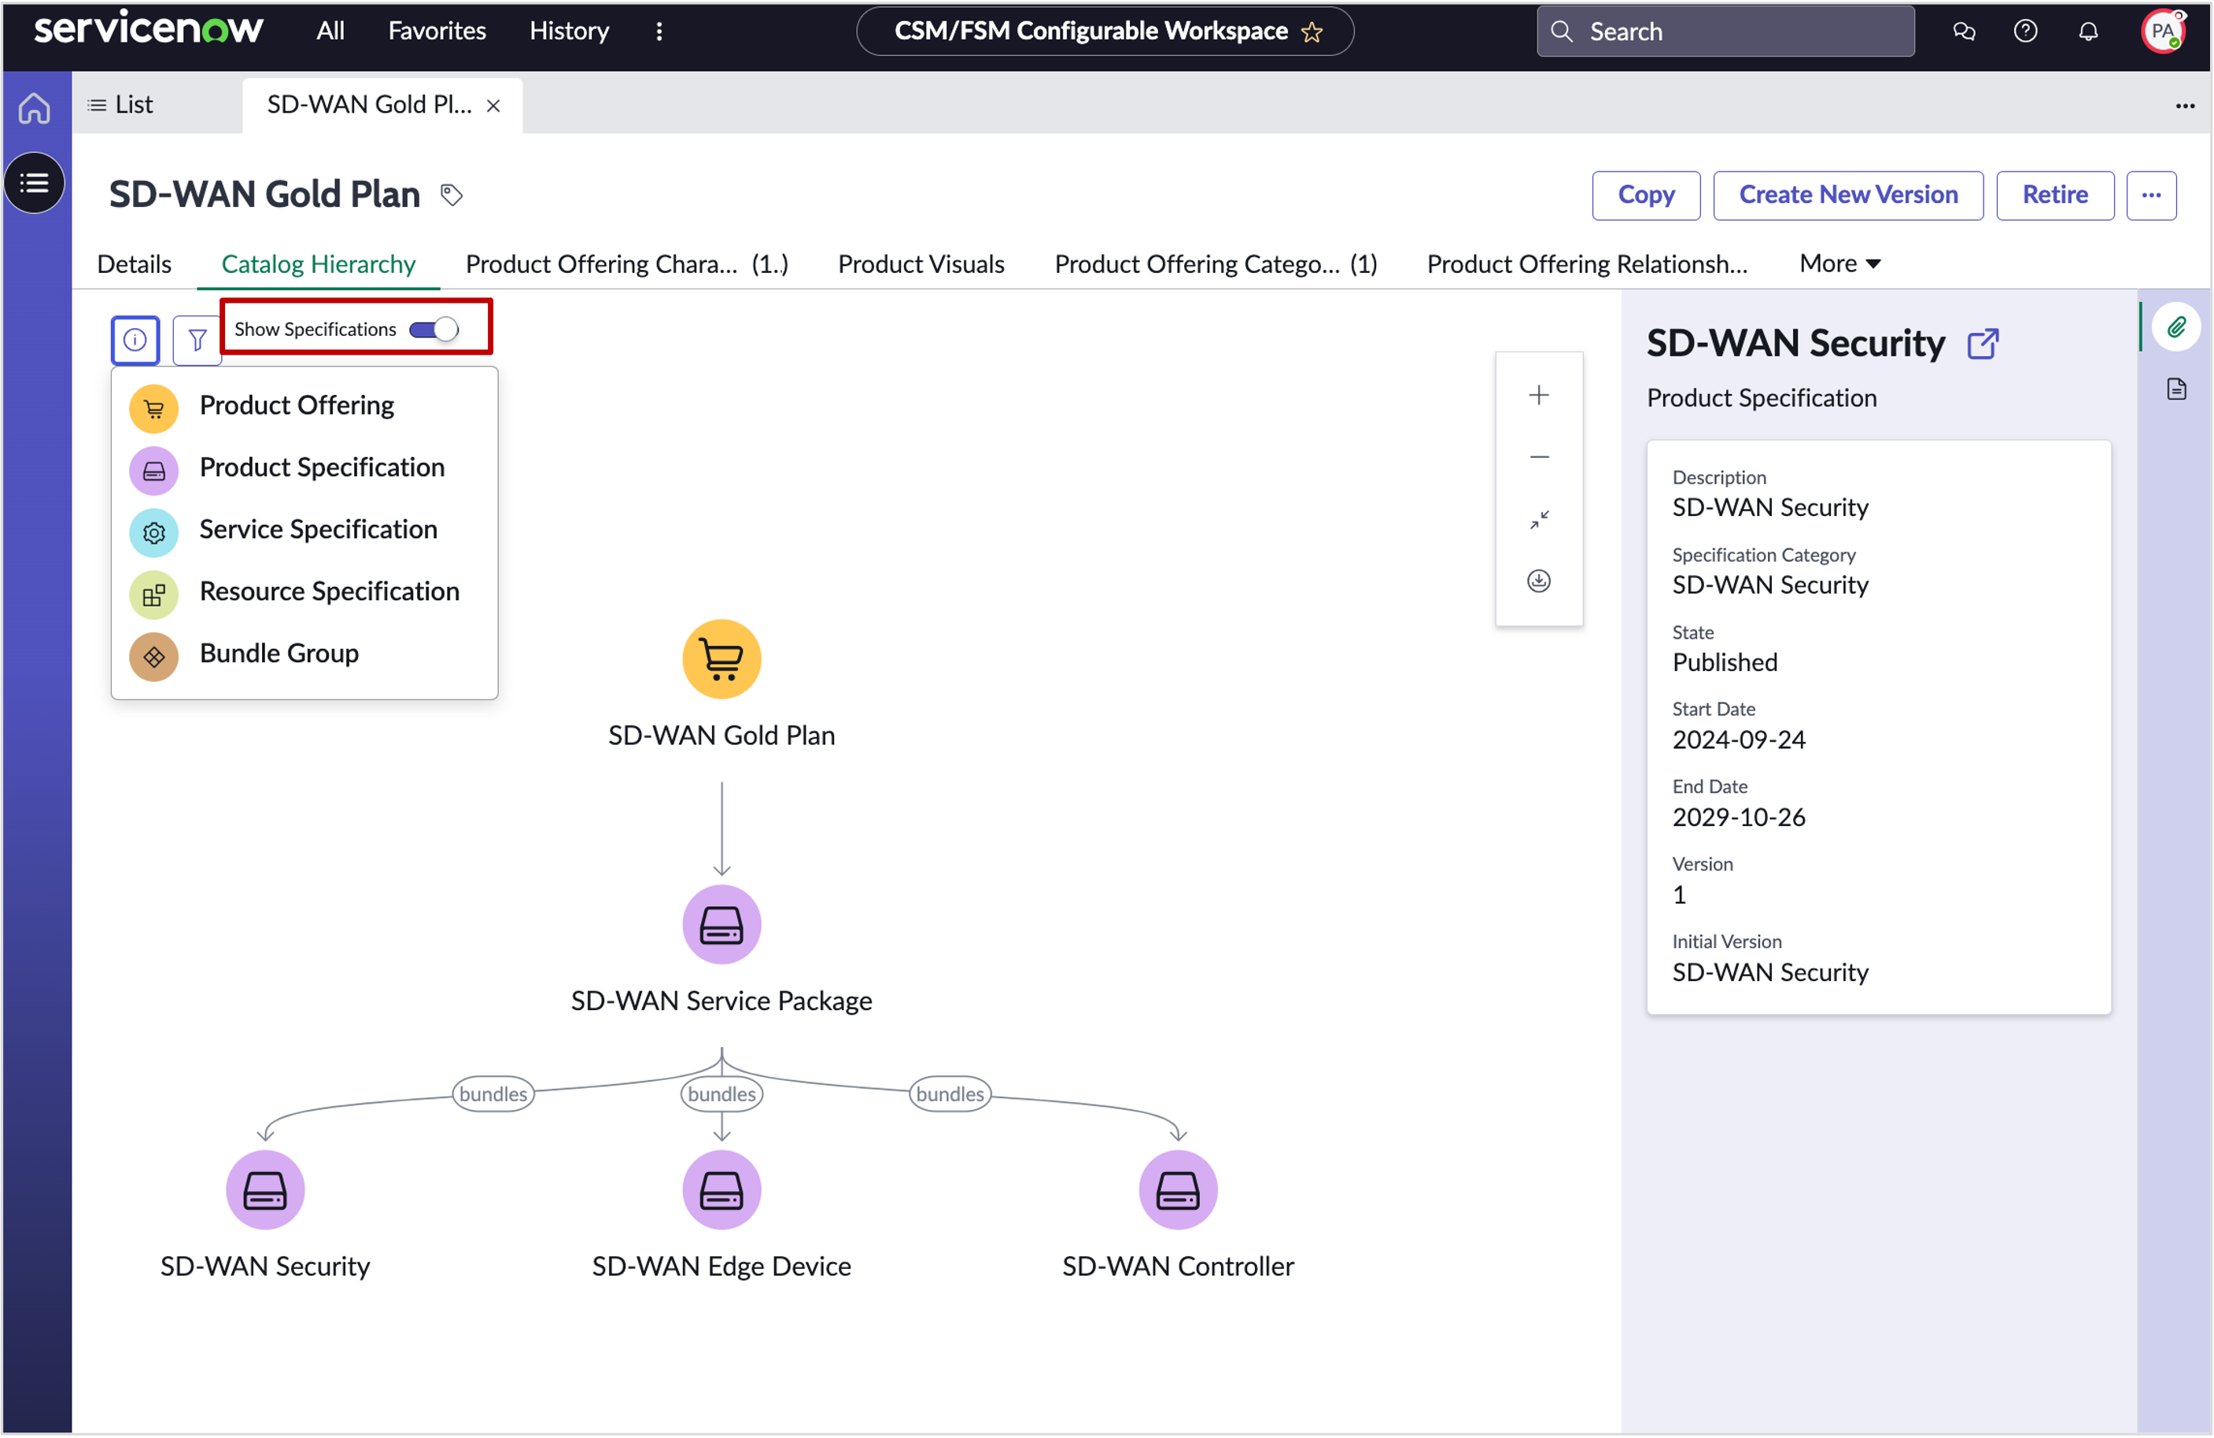Click the Resource Specification legend text
2214x1438 pixels.
coord(330,592)
